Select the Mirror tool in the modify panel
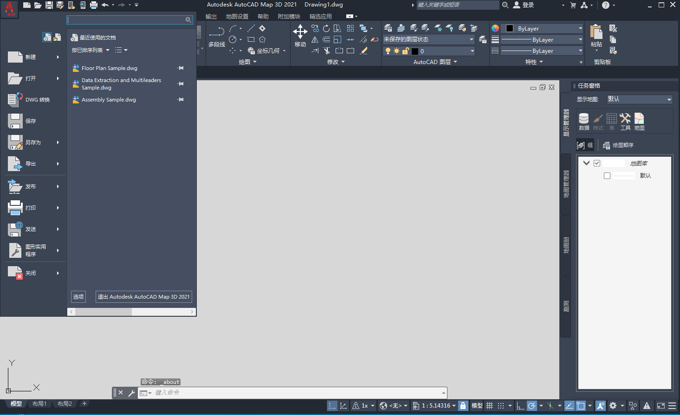Viewport: 680px width, 415px height. click(x=315, y=40)
